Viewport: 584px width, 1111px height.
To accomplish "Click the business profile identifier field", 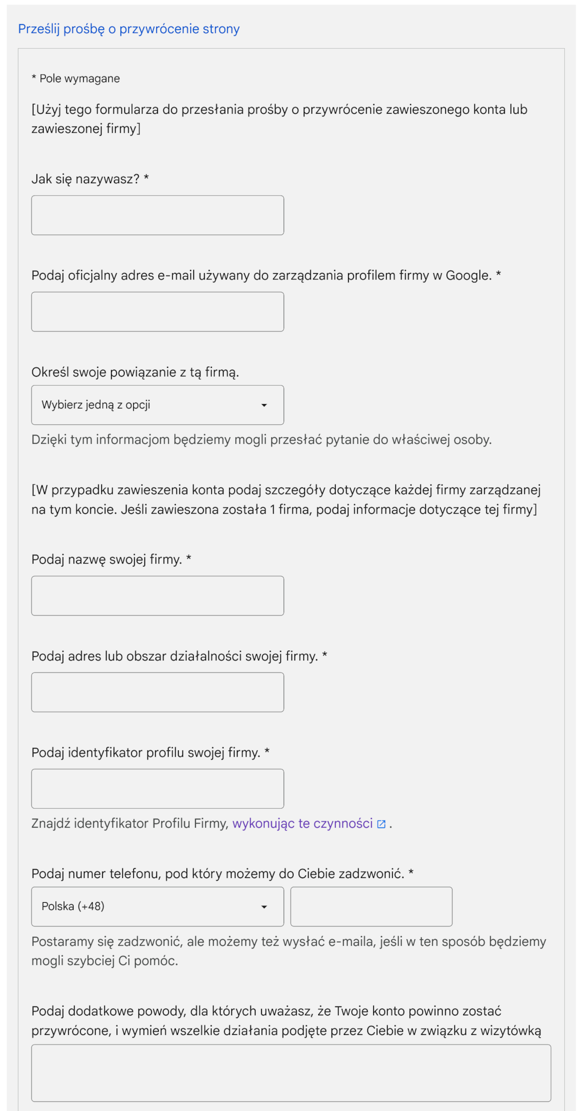I will 157,788.
